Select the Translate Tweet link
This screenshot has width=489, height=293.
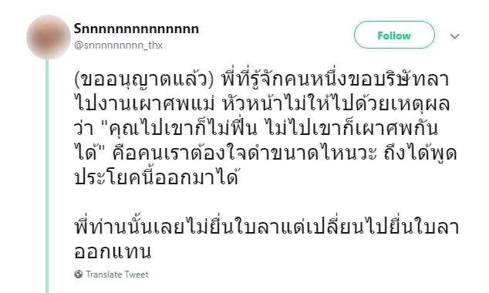click(x=117, y=274)
